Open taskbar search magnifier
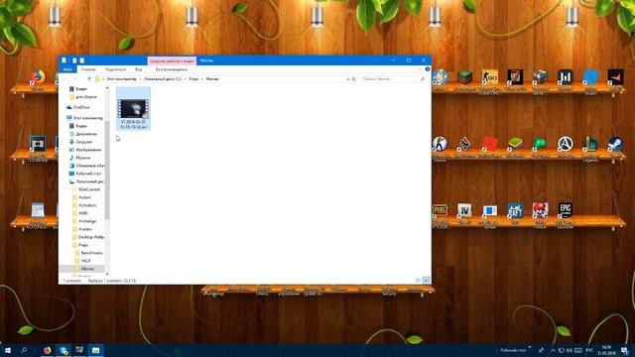This screenshot has width=635, height=357. [x=24, y=350]
